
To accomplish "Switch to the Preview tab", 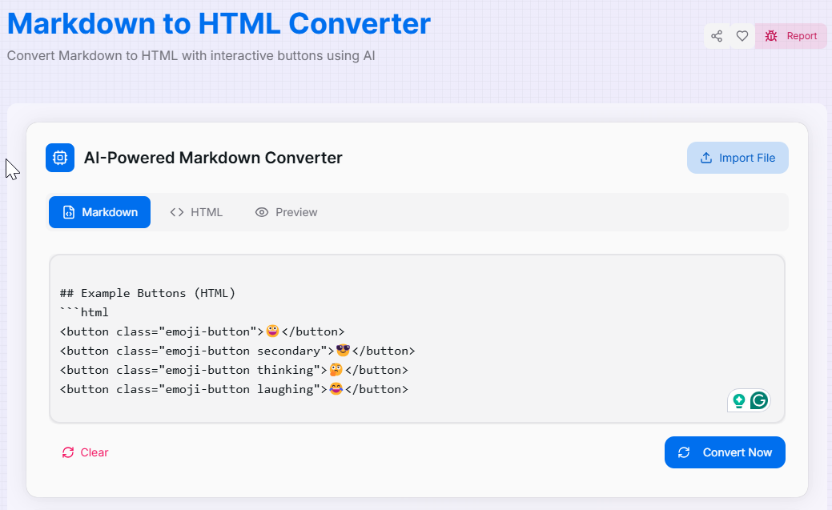I will (x=285, y=211).
